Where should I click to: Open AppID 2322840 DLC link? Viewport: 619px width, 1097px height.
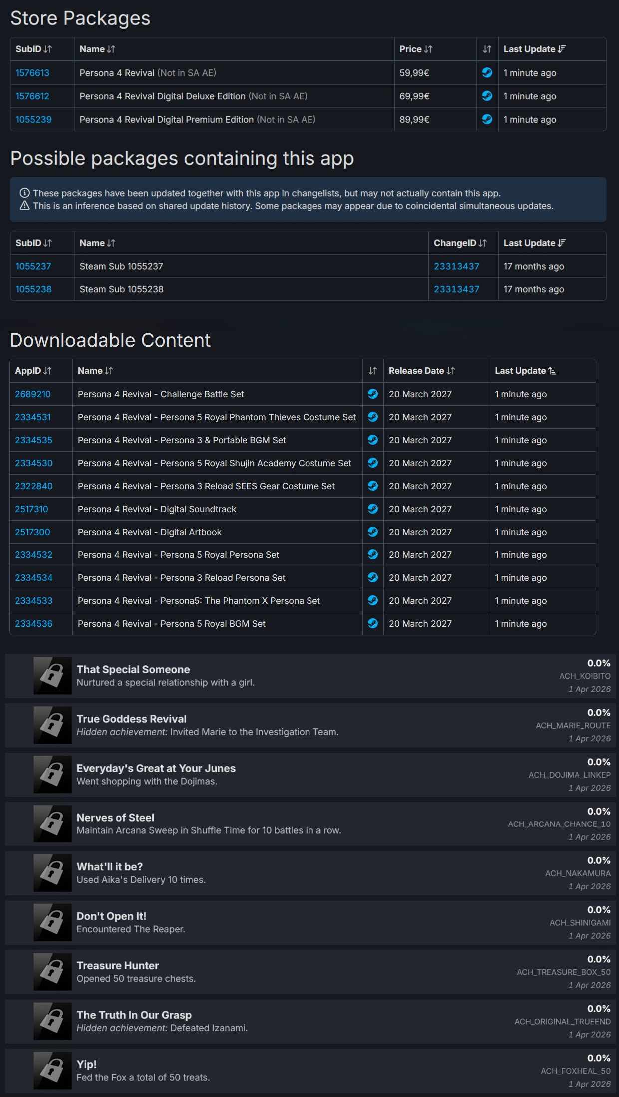coord(33,486)
